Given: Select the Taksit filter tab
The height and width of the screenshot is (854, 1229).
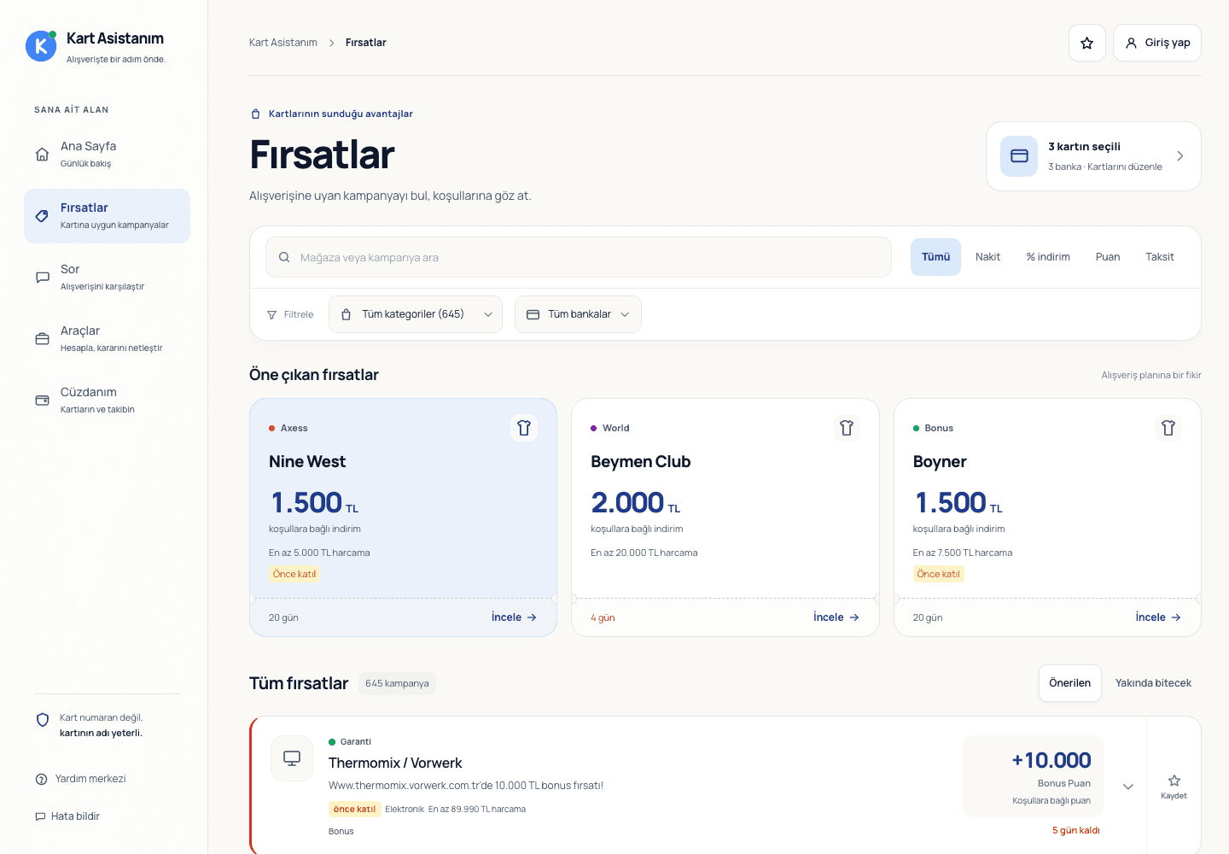Looking at the screenshot, I should (1160, 257).
